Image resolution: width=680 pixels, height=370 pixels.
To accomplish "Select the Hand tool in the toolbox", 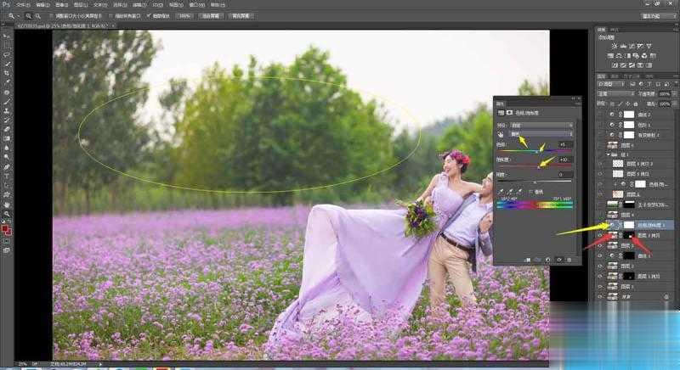I will [7, 205].
